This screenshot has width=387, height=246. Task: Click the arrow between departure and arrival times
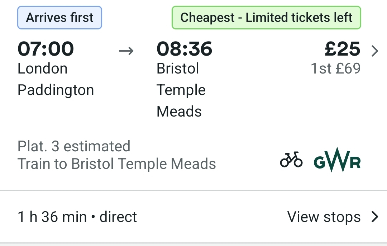126,51
